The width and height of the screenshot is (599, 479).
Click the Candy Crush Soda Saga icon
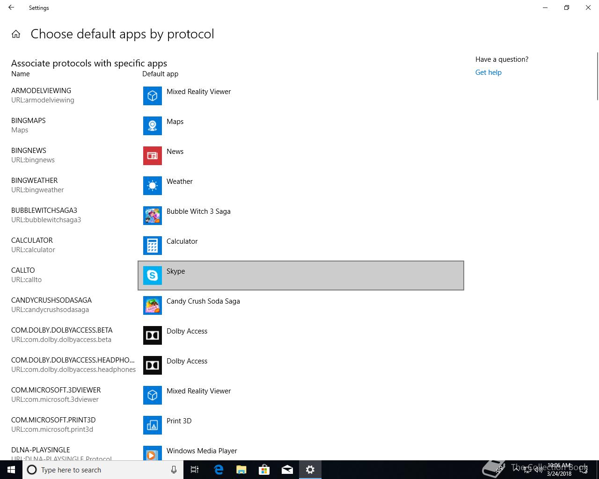pyautogui.click(x=153, y=305)
